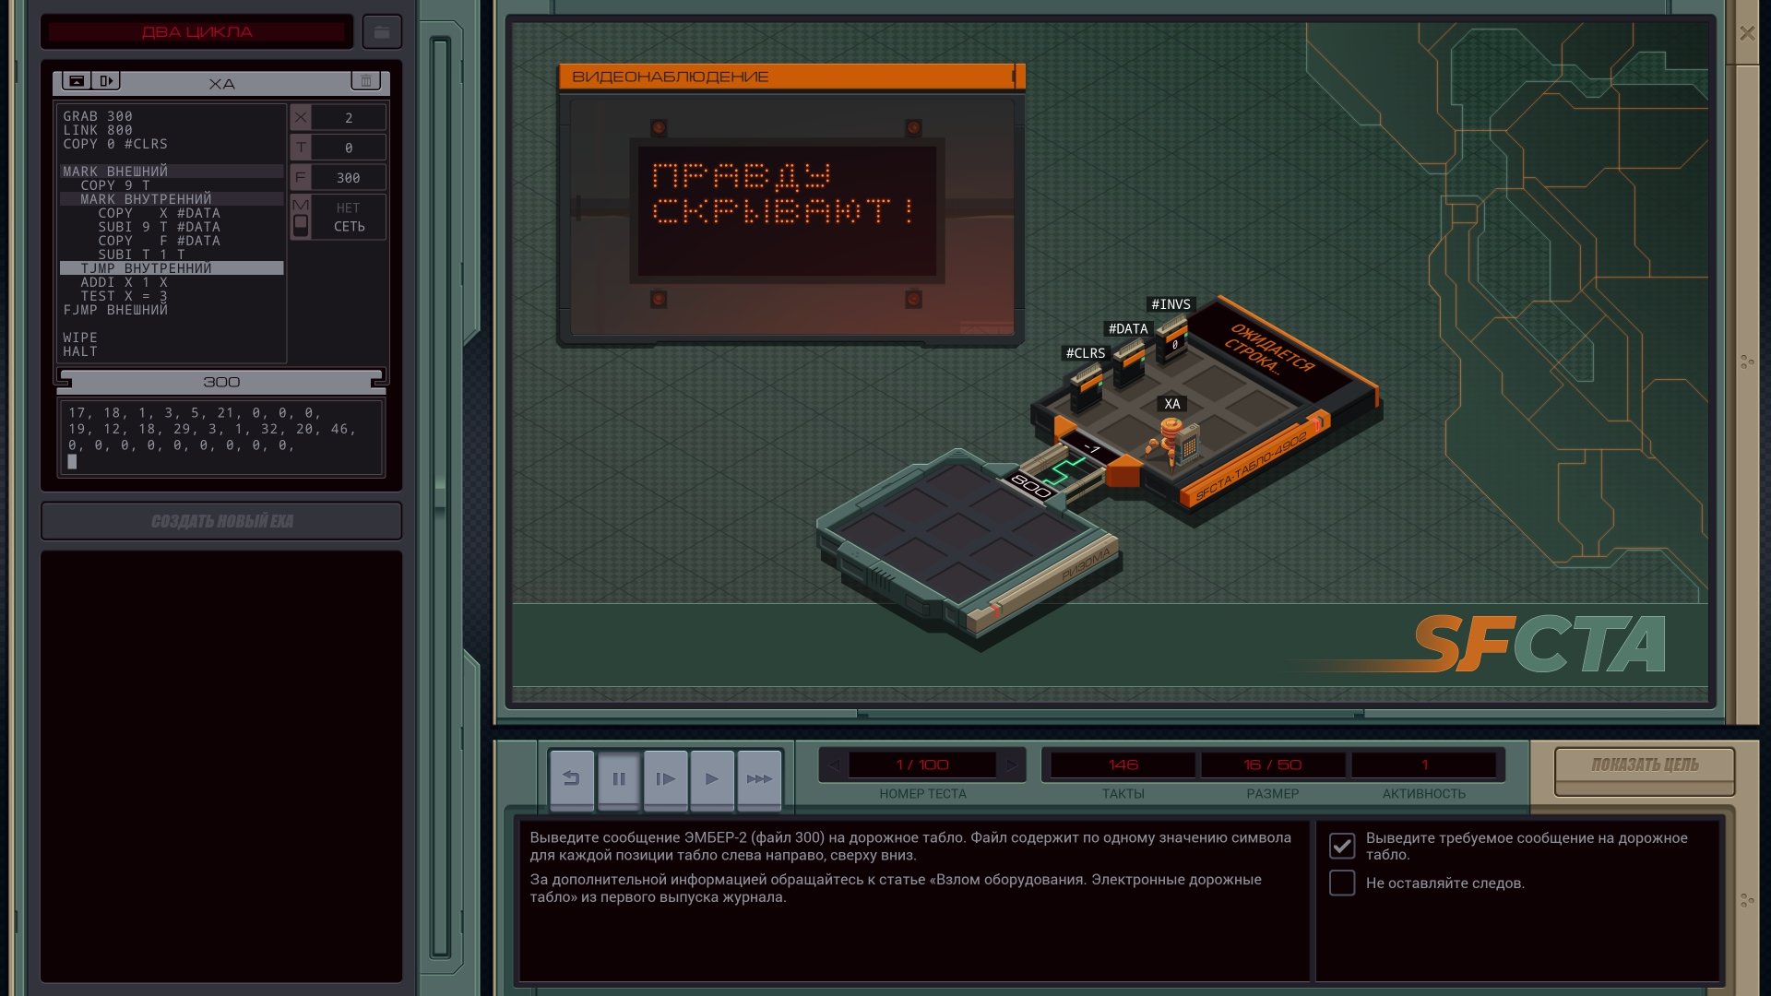
Task: Collapse file 300 panel header
Action: pos(221,382)
